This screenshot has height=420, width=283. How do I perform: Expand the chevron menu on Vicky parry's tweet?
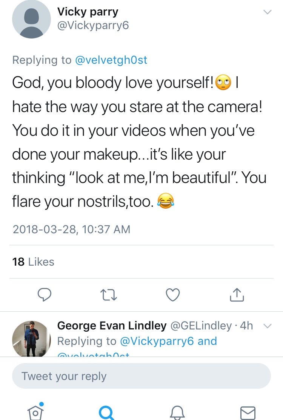point(267,12)
